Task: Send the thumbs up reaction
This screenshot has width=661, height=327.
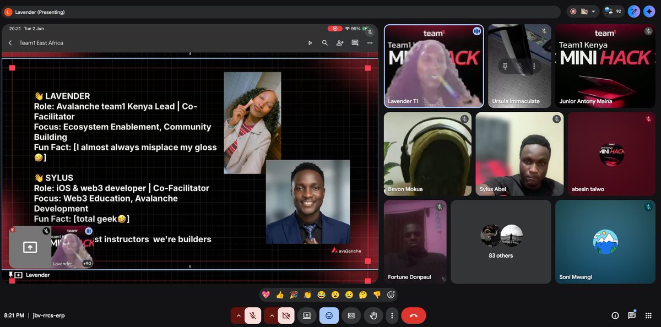Action: (280, 295)
